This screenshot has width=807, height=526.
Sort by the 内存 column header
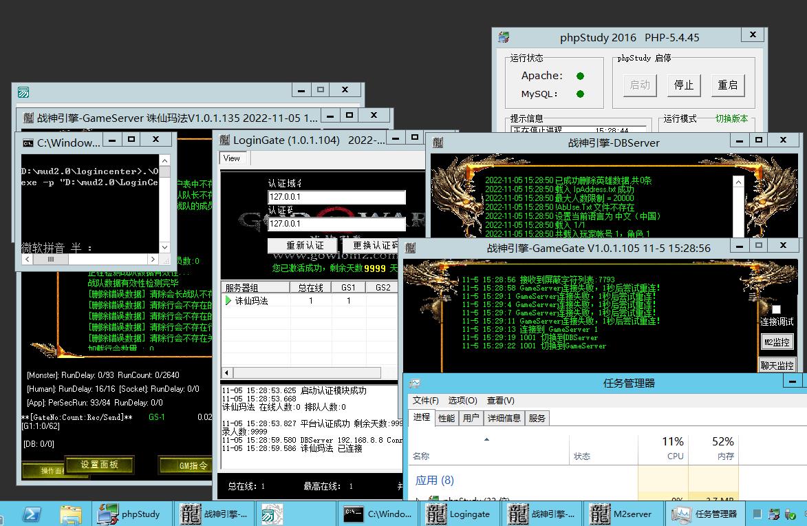coord(713,449)
